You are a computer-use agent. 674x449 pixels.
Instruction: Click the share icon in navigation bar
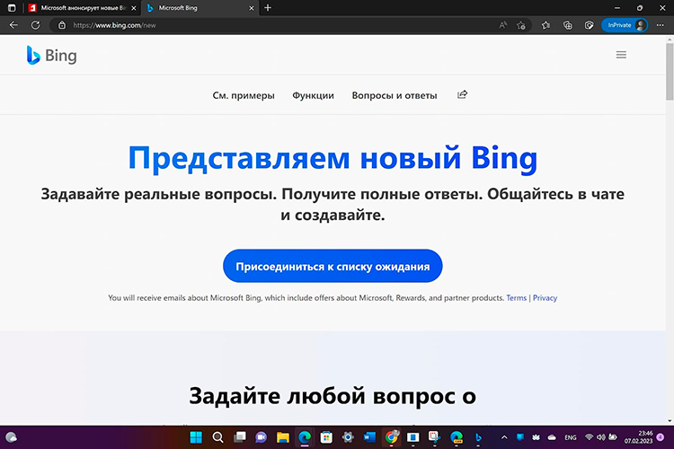coord(463,94)
